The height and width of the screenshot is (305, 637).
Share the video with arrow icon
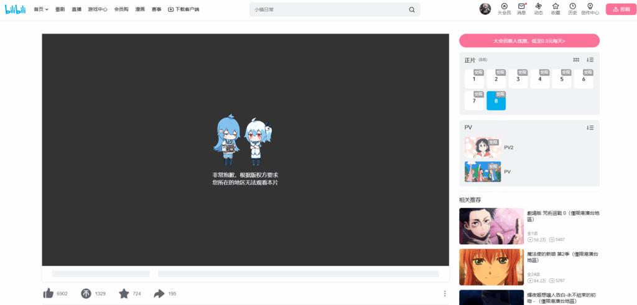tap(159, 293)
